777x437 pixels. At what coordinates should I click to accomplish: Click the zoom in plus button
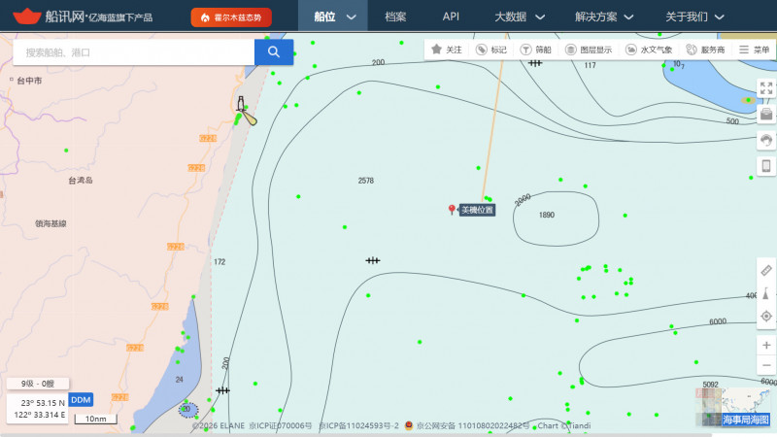[x=766, y=346]
